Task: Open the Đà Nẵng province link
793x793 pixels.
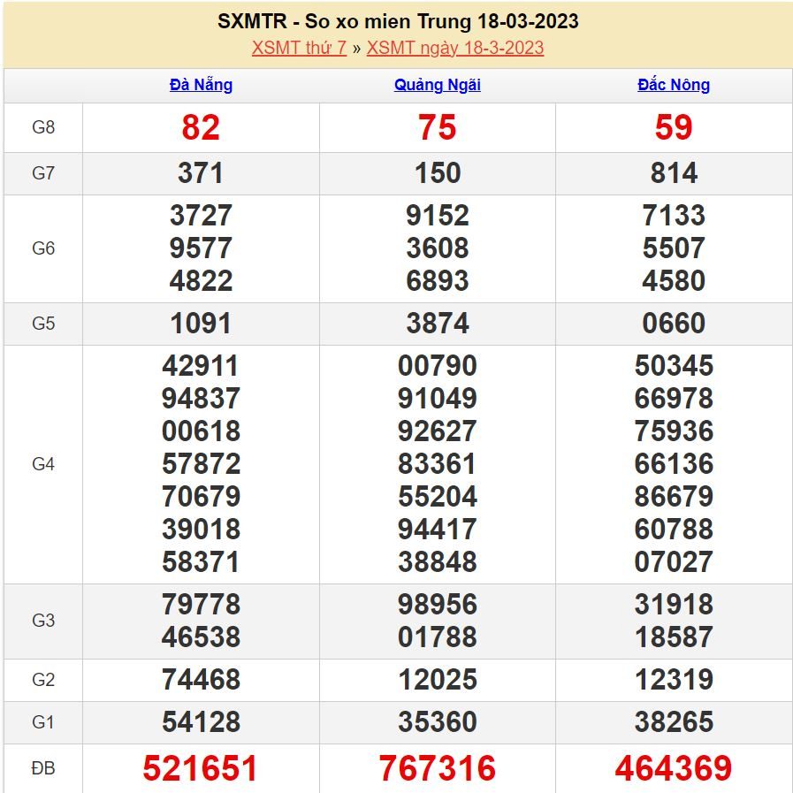Action: pyautogui.click(x=201, y=85)
